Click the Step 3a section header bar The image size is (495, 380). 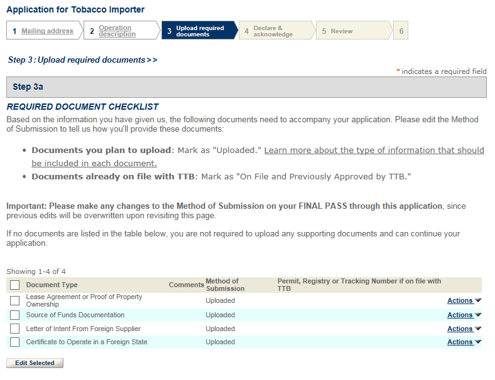[x=246, y=87]
